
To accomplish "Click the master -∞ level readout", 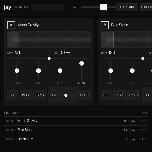I will point(75,7).
